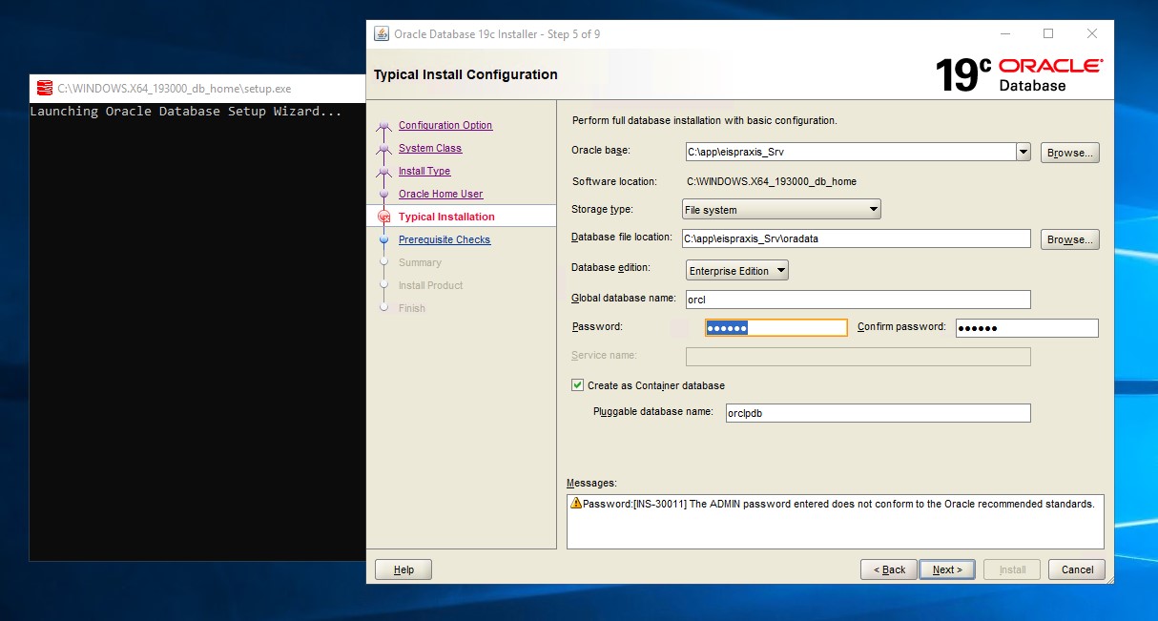Open the Install Type step
Viewport: 1158px width, 621px height.
click(424, 172)
